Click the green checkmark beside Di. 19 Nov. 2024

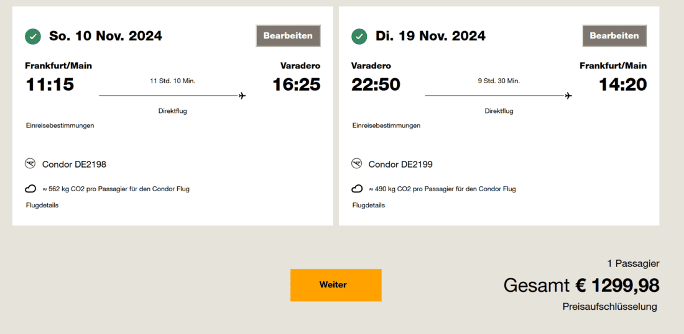359,36
